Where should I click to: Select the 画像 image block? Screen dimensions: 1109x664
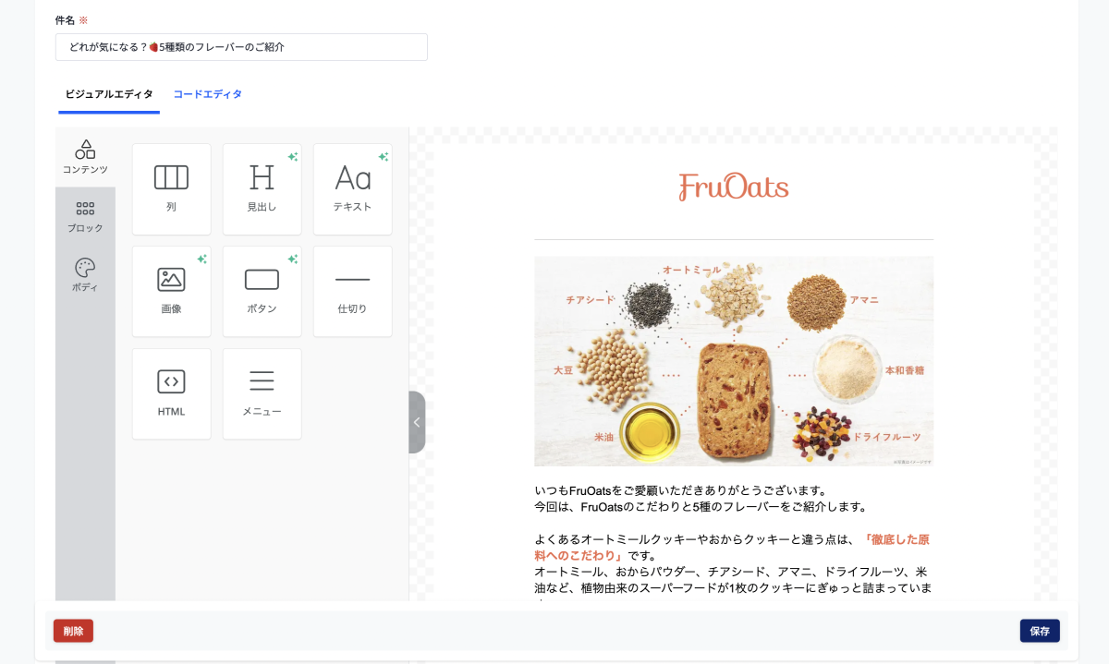coord(171,291)
